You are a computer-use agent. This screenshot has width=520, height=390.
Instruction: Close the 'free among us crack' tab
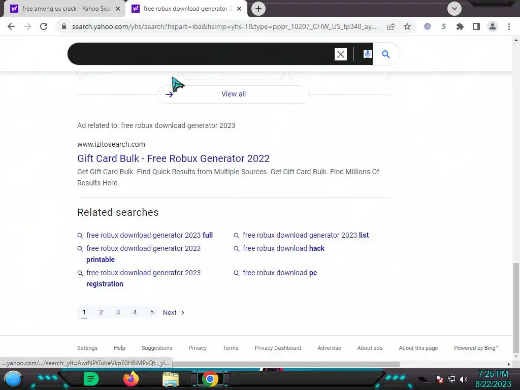pos(118,9)
